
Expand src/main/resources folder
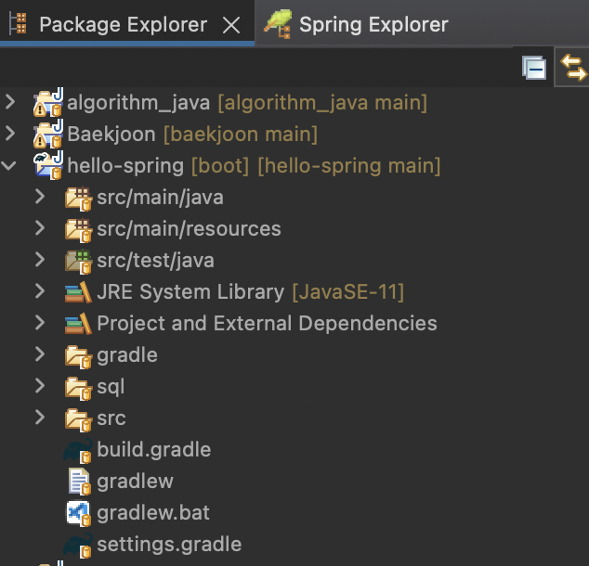point(40,227)
